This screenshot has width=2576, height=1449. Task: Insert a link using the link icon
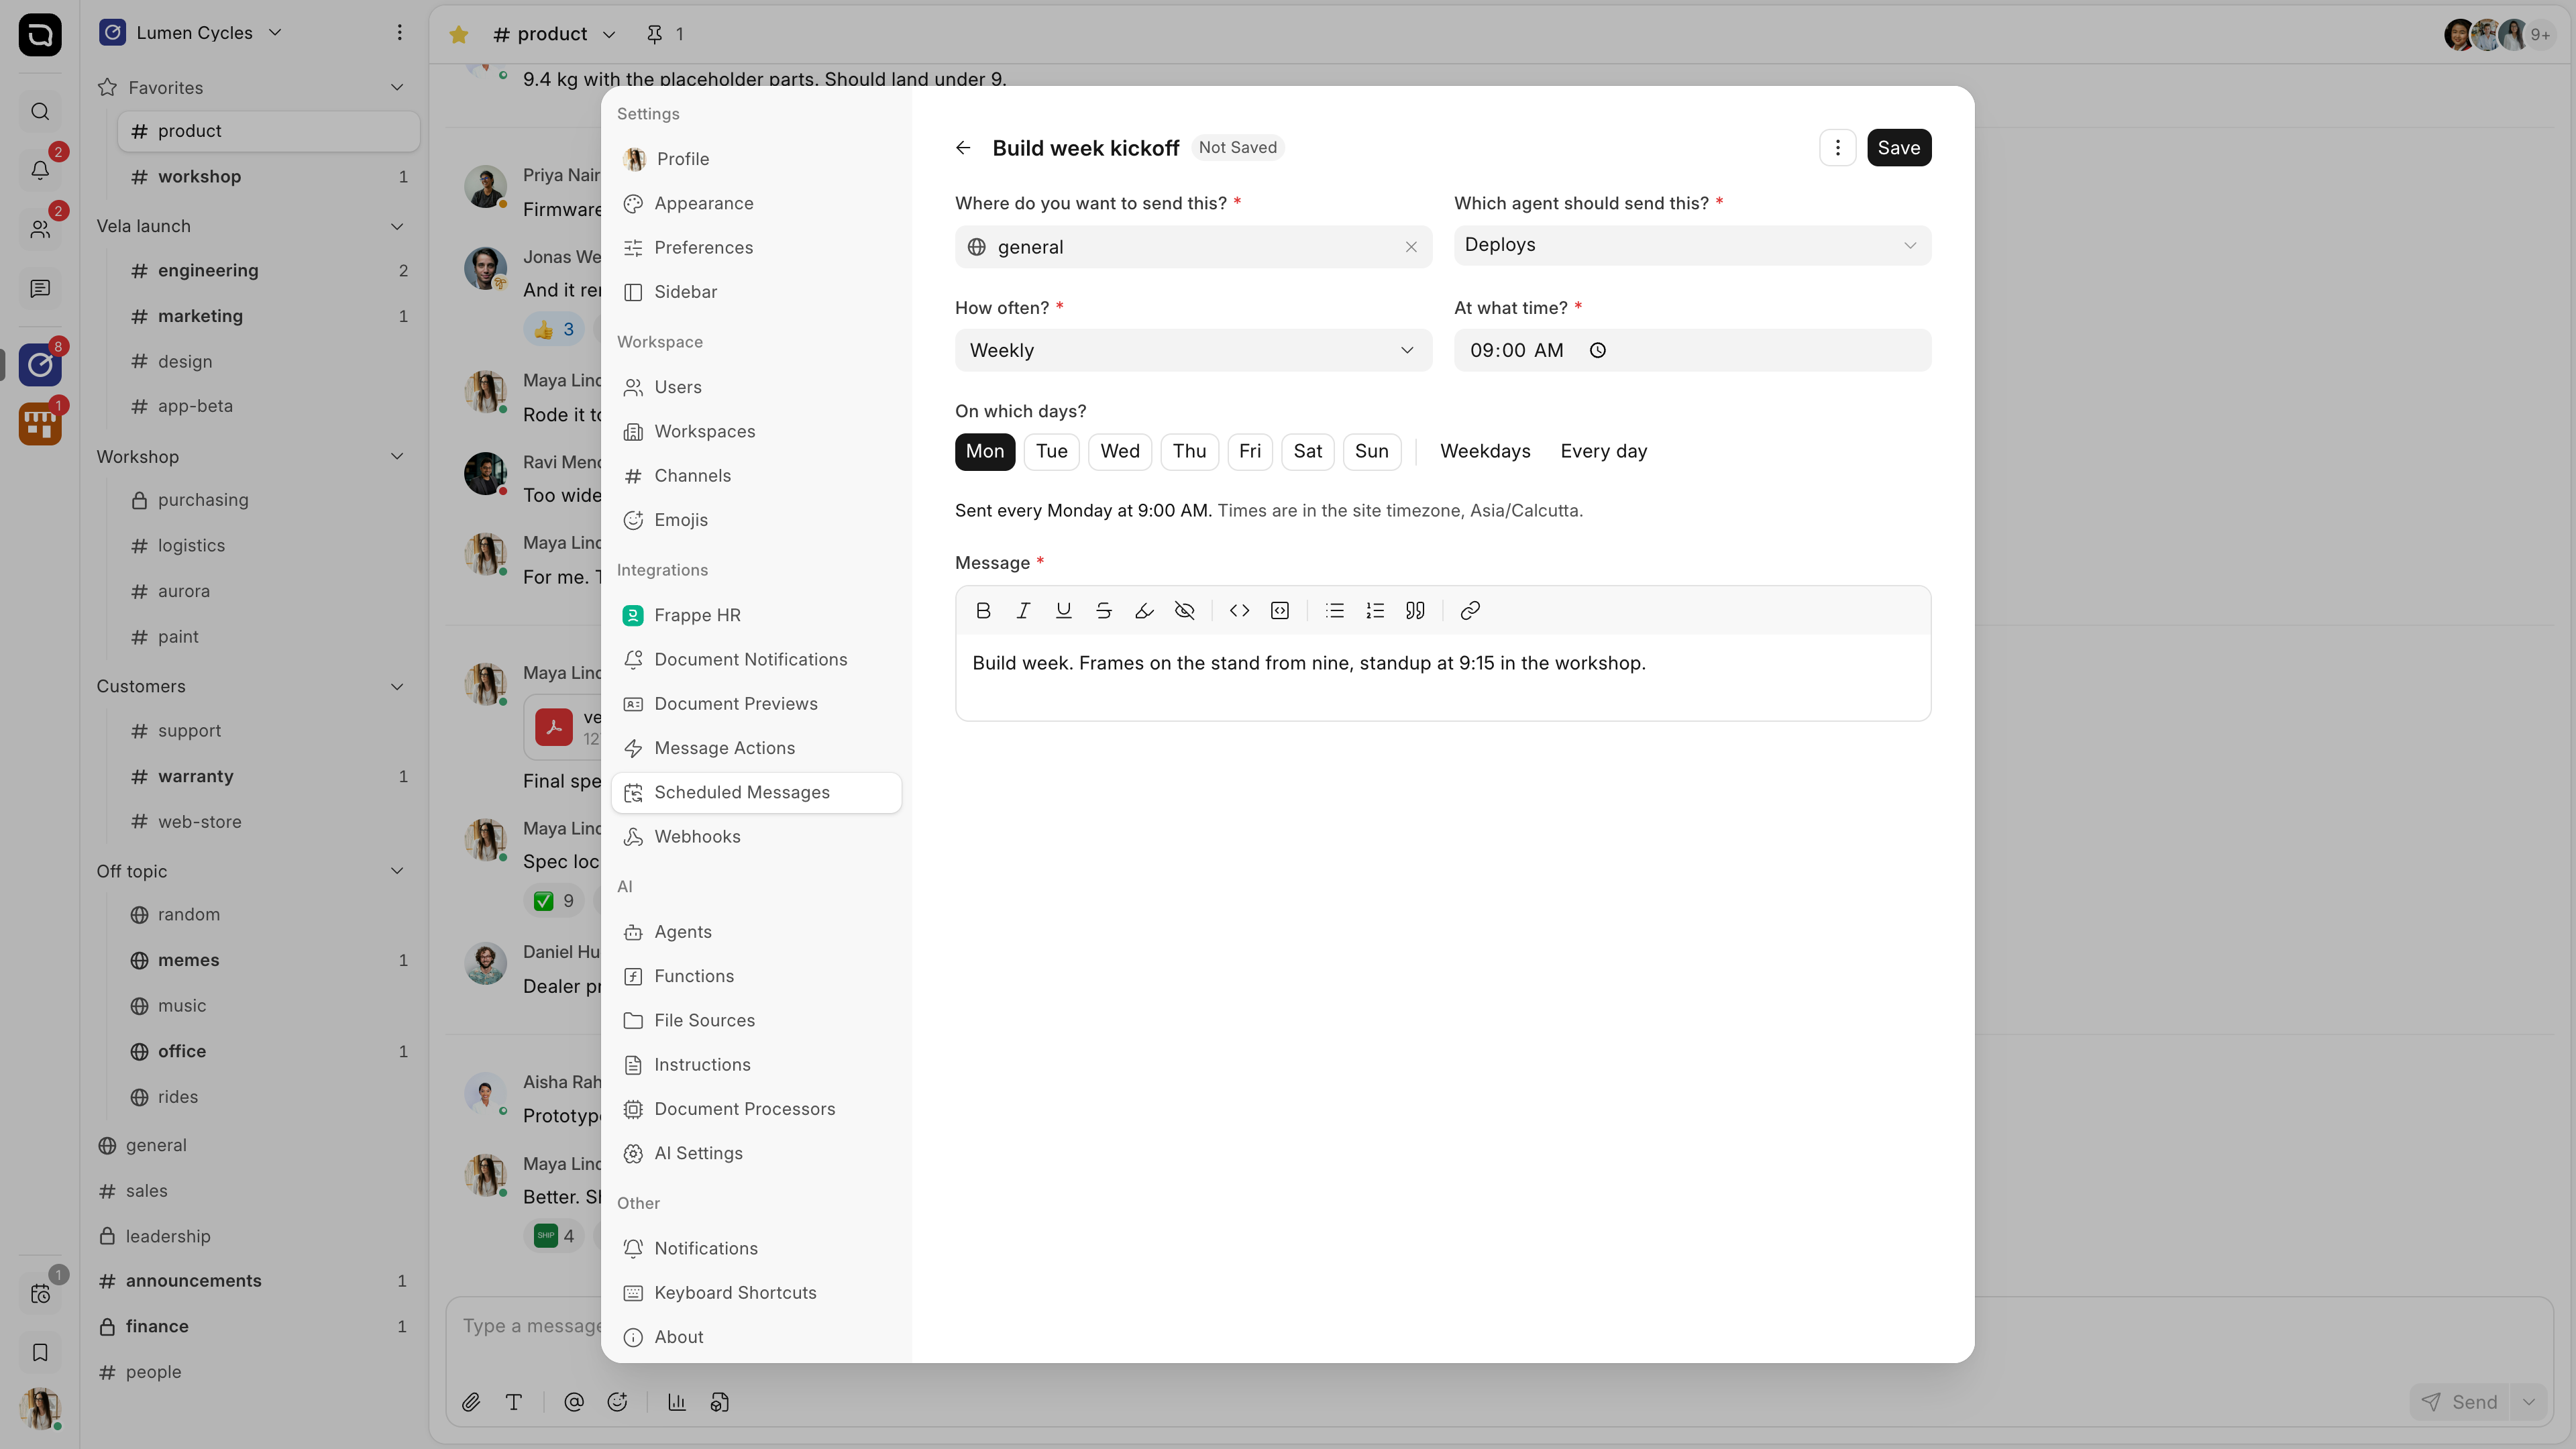click(1469, 610)
